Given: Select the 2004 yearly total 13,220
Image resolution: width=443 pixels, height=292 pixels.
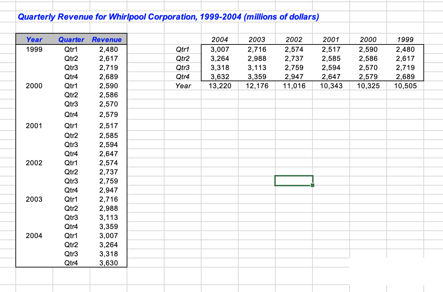Looking at the screenshot, I should pyautogui.click(x=220, y=85).
